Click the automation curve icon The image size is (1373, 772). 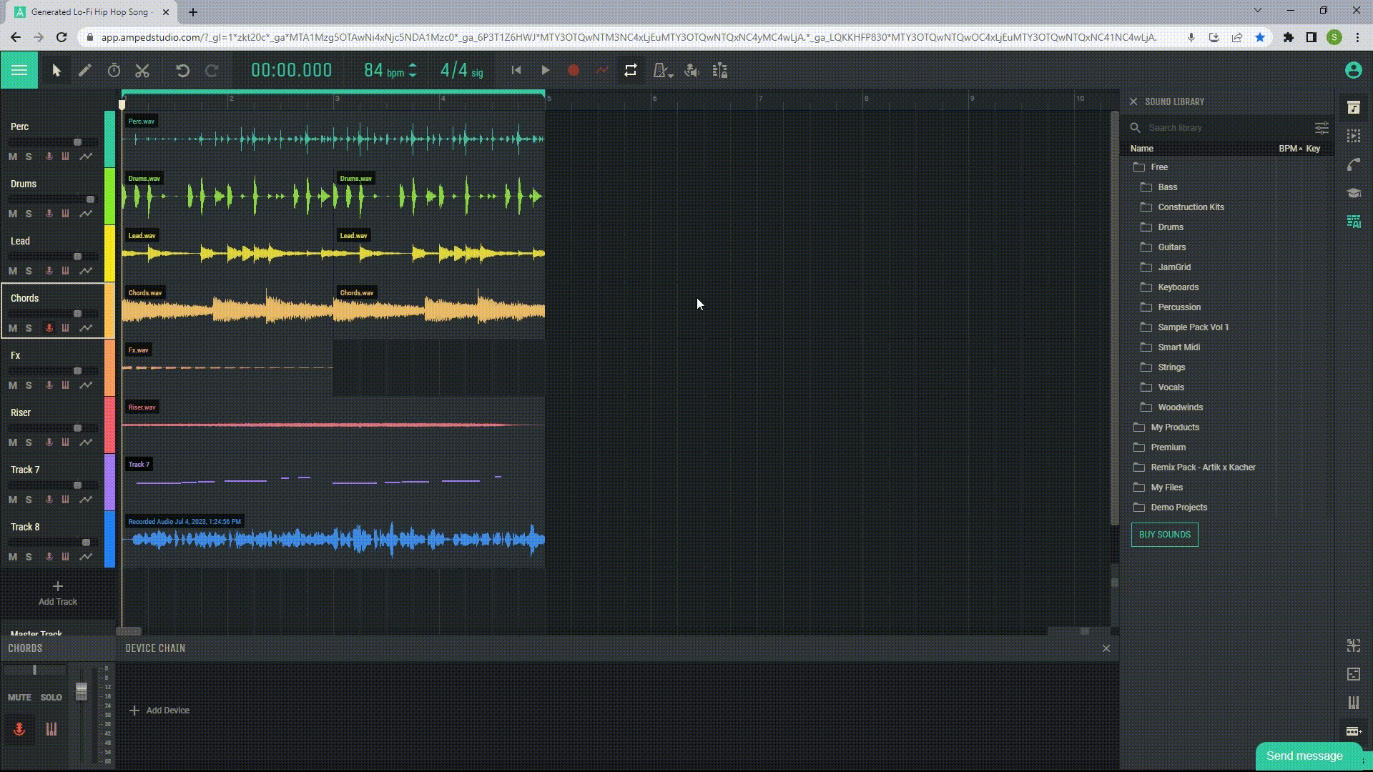(603, 71)
